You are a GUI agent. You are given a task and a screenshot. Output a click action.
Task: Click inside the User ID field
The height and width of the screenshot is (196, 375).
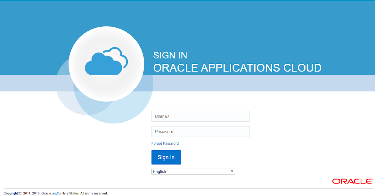coord(200,116)
